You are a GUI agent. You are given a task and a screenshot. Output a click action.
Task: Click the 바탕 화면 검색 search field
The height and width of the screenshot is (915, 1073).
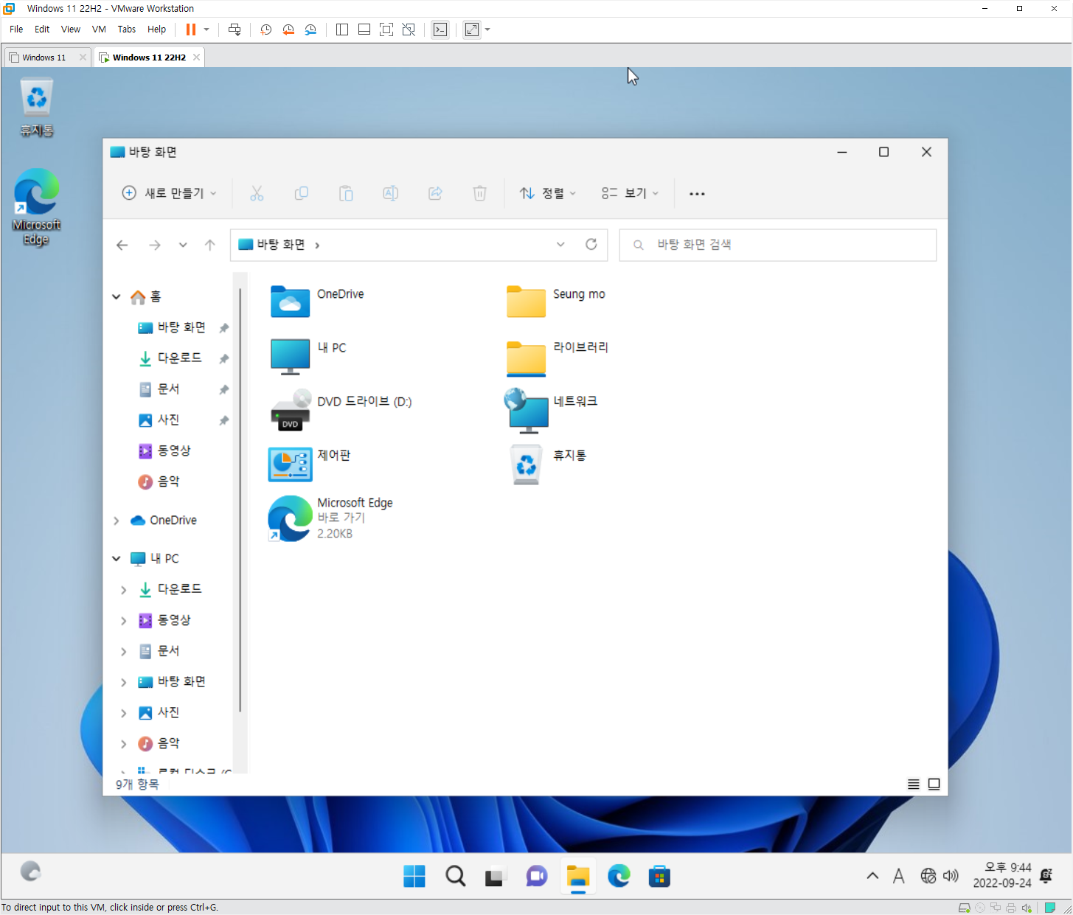click(x=778, y=245)
